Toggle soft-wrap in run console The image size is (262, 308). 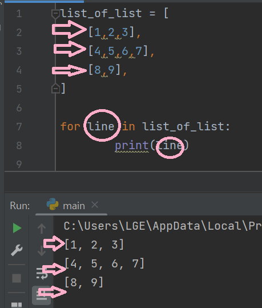[42, 273]
